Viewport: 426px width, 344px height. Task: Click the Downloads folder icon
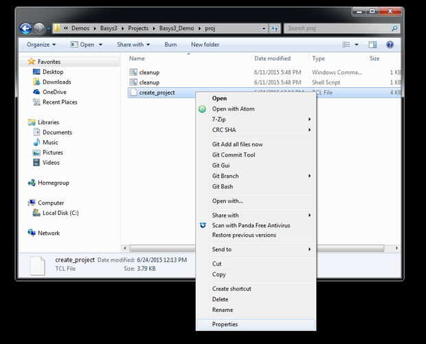(36, 82)
